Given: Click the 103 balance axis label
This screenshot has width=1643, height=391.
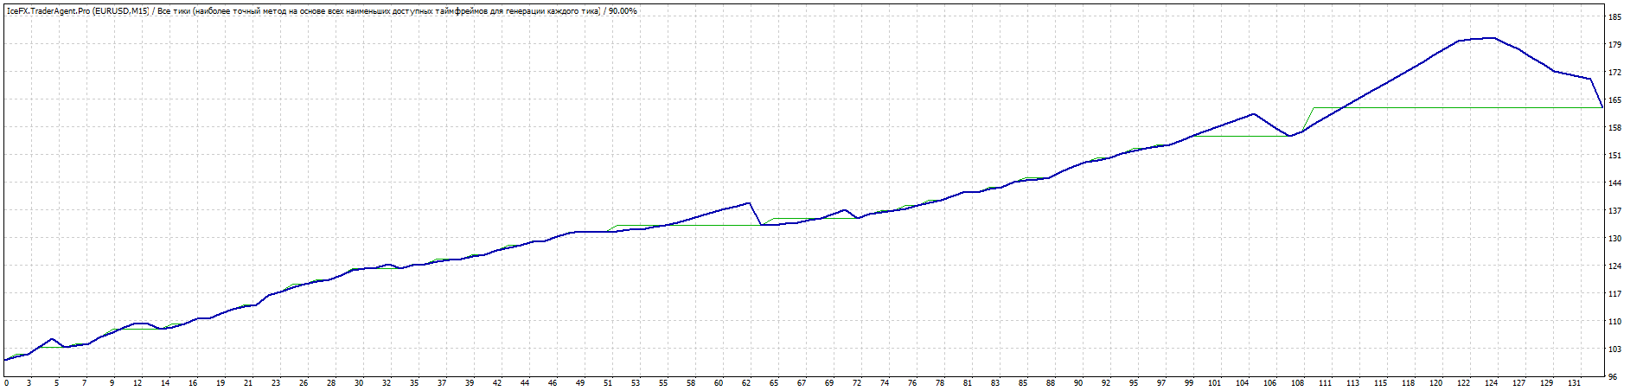Looking at the screenshot, I should 1614,349.
